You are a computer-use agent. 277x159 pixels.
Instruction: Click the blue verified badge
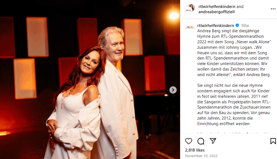237,25
